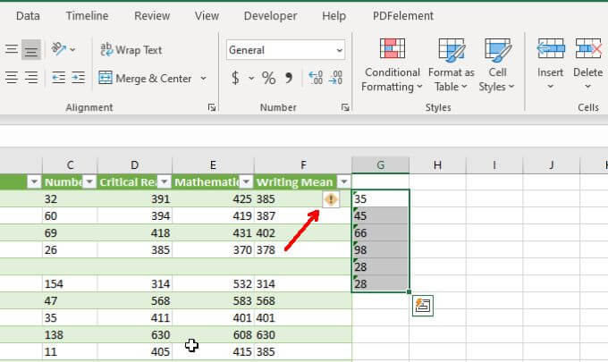The width and height of the screenshot is (608, 362).
Task: Select column H header
Action: pos(437,164)
